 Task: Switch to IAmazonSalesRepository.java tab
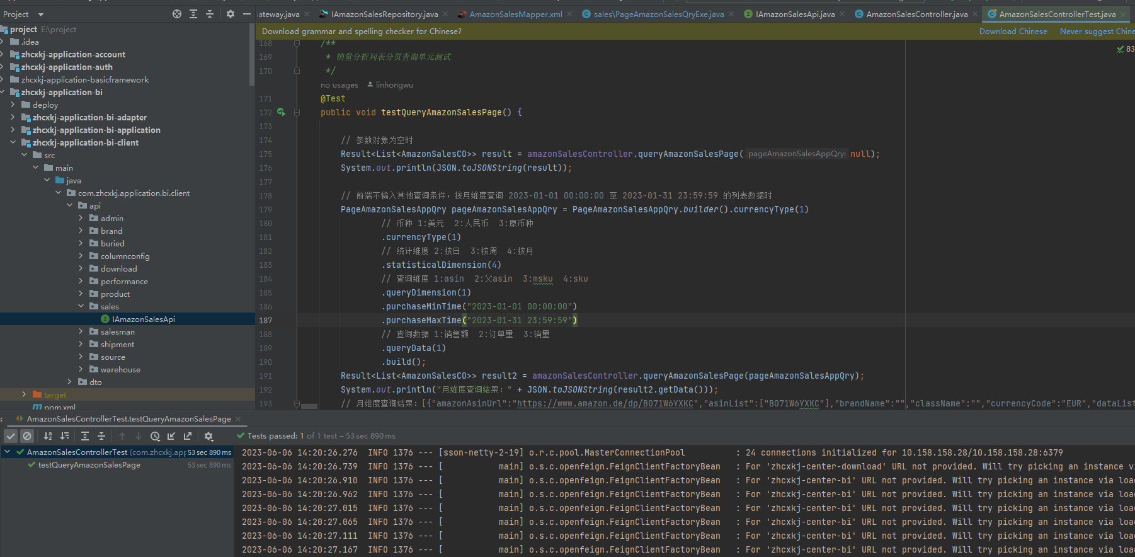(384, 14)
